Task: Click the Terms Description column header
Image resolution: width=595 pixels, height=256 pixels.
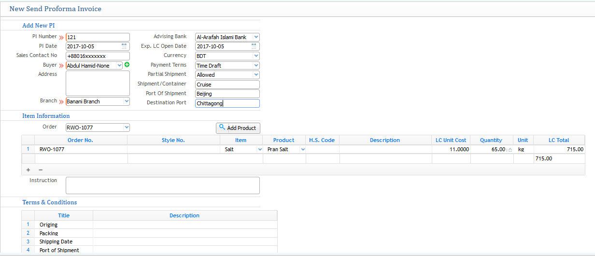Action: (x=184, y=215)
